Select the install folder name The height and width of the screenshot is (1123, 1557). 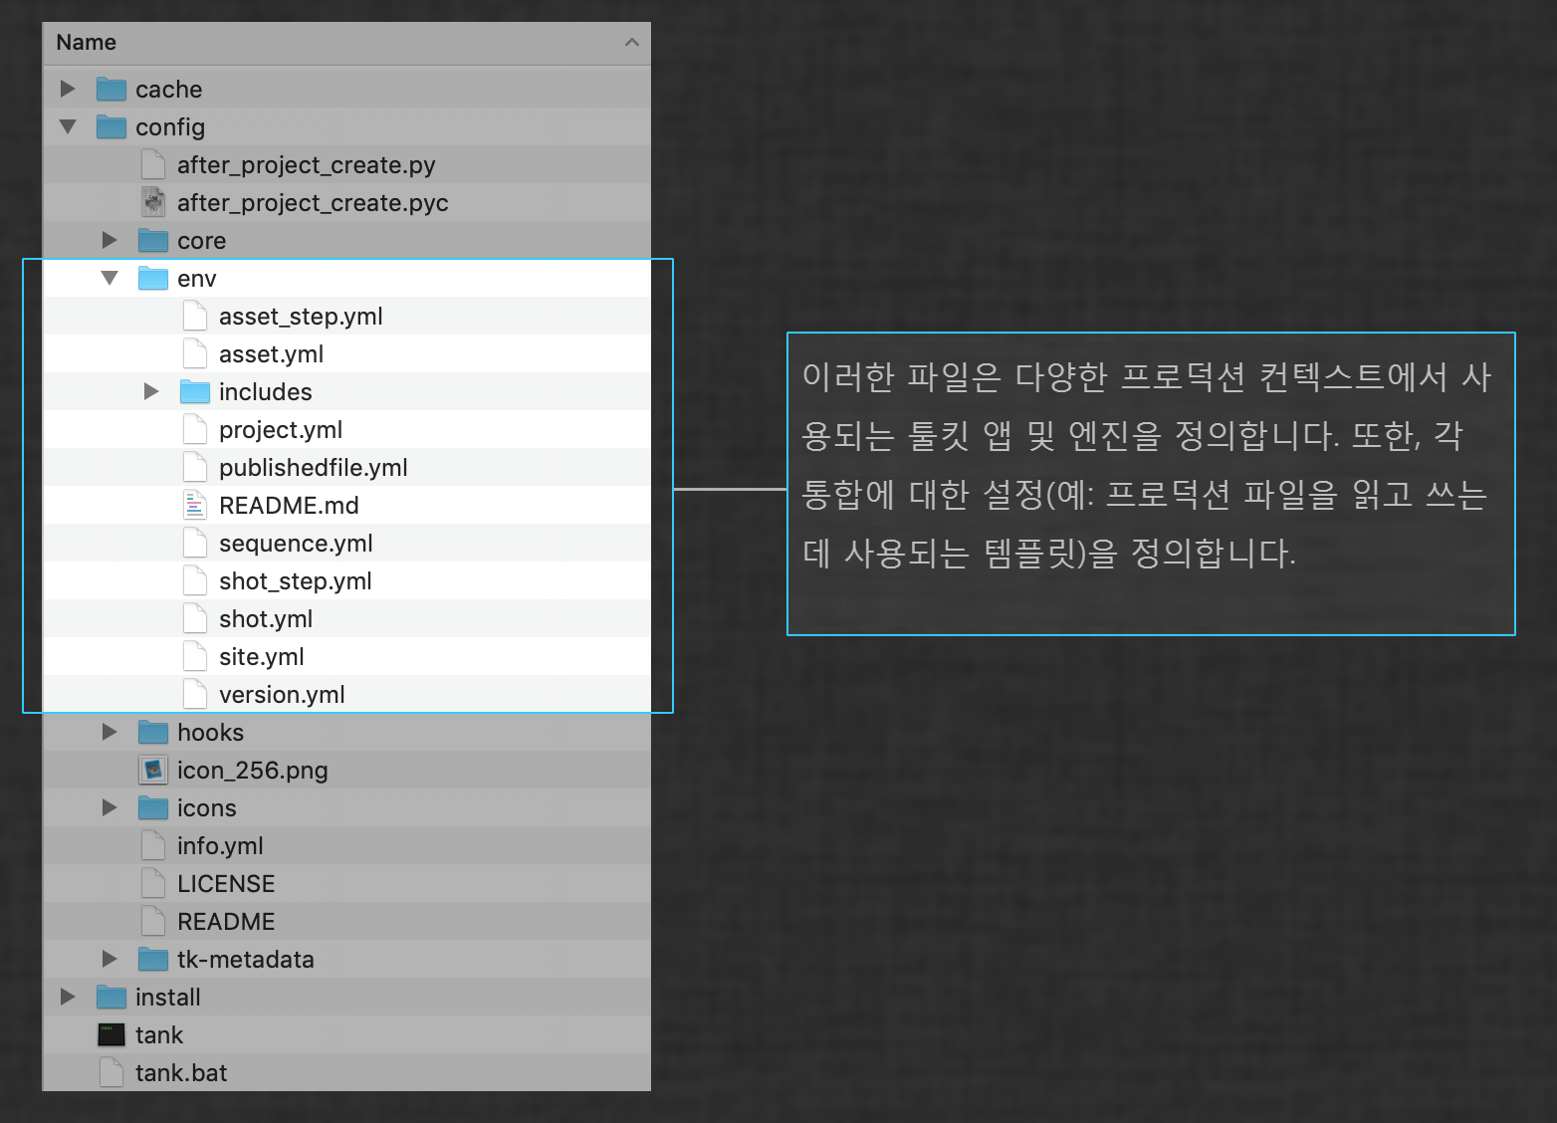click(168, 998)
